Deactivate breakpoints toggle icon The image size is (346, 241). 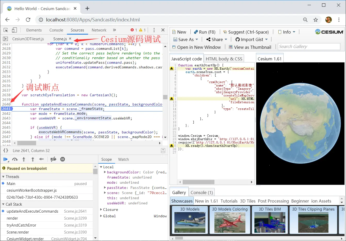coord(53,159)
